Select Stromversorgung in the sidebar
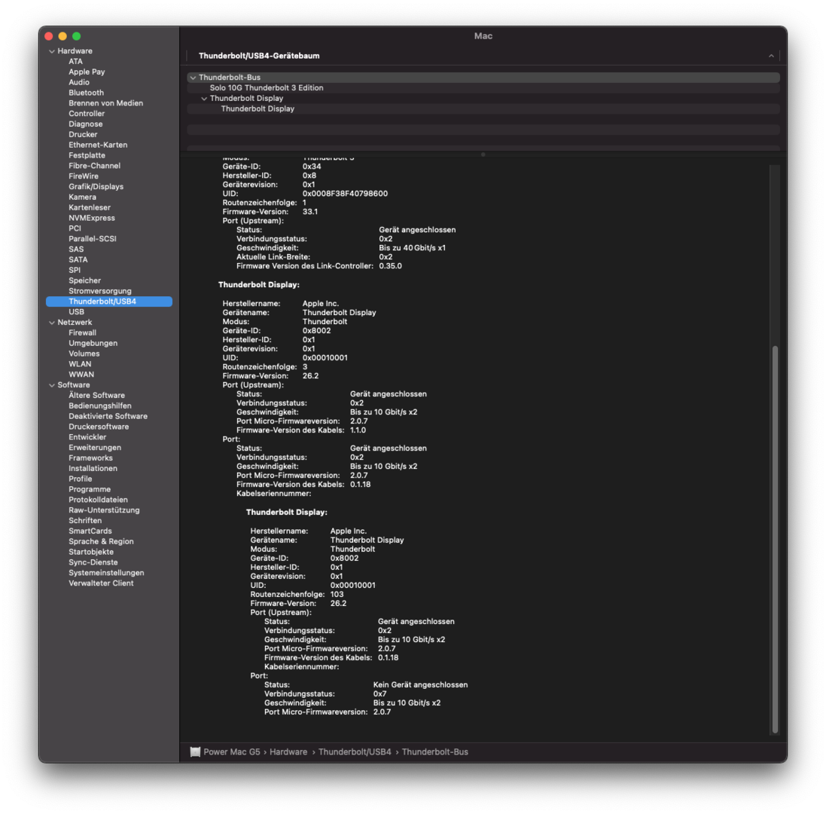This screenshot has height=814, width=826. click(100, 291)
